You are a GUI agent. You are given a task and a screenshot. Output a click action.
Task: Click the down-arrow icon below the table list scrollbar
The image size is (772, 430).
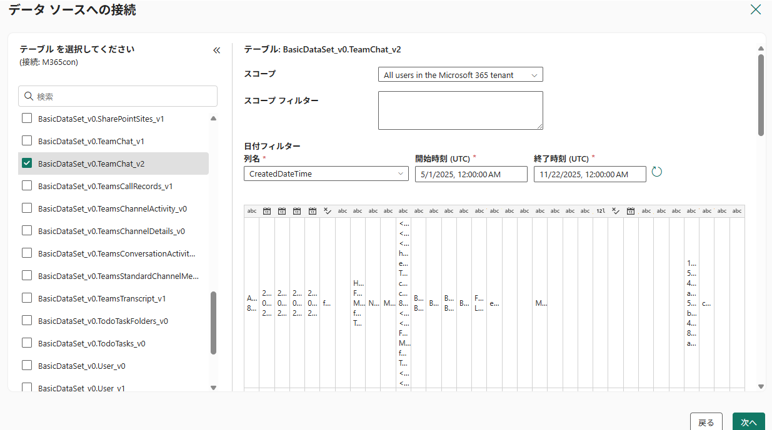coord(213,388)
